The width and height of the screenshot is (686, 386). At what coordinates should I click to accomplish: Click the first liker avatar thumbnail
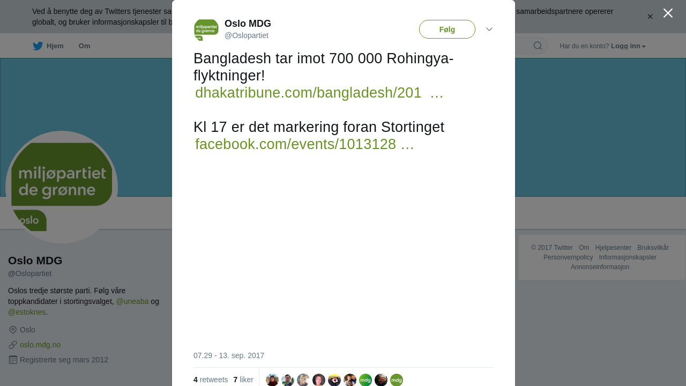[x=272, y=380]
